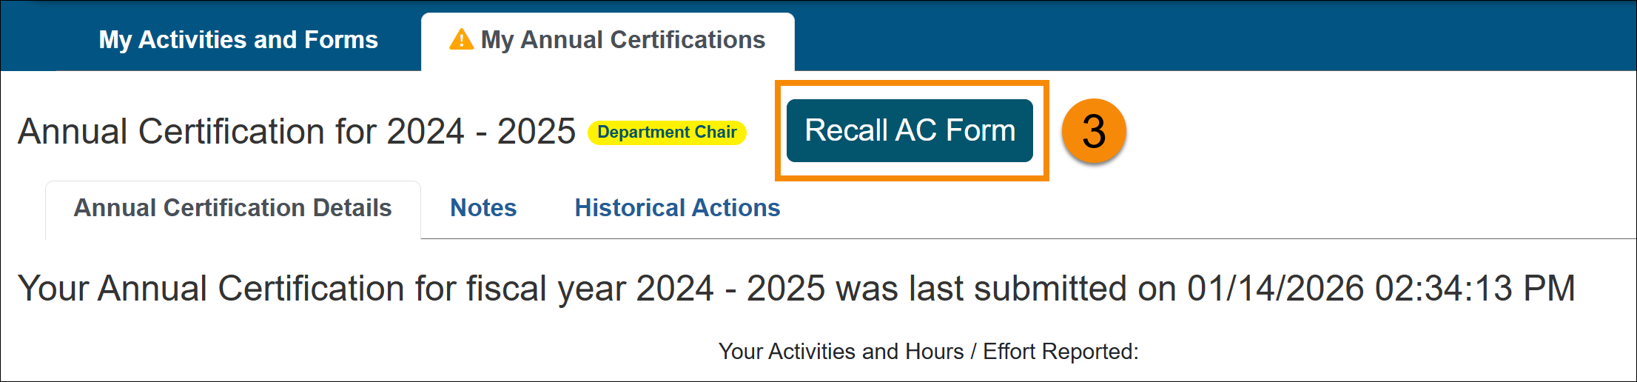Click the orange step 3 circle marker
The height and width of the screenshot is (382, 1637).
pyautogui.click(x=1094, y=131)
